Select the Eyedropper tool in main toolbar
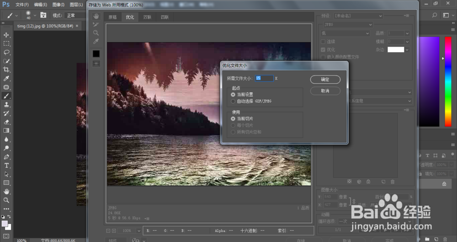The width and height of the screenshot is (457, 242). click(x=6, y=78)
